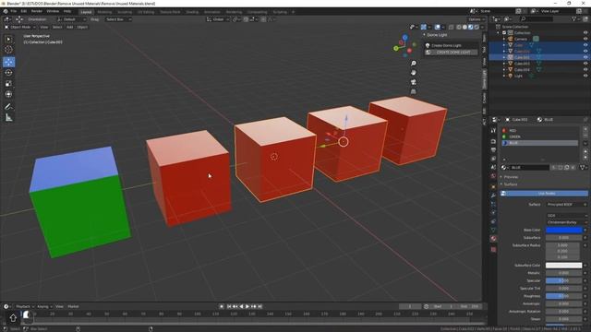Expand Cube.004 in outliner tree
Screen dimensions: 591x332
pos(504,70)
